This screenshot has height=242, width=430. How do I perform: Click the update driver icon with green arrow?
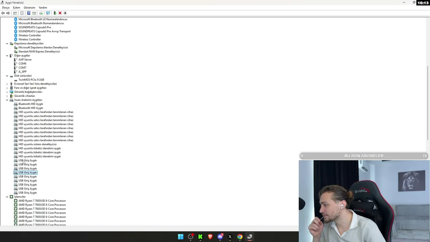55,13
